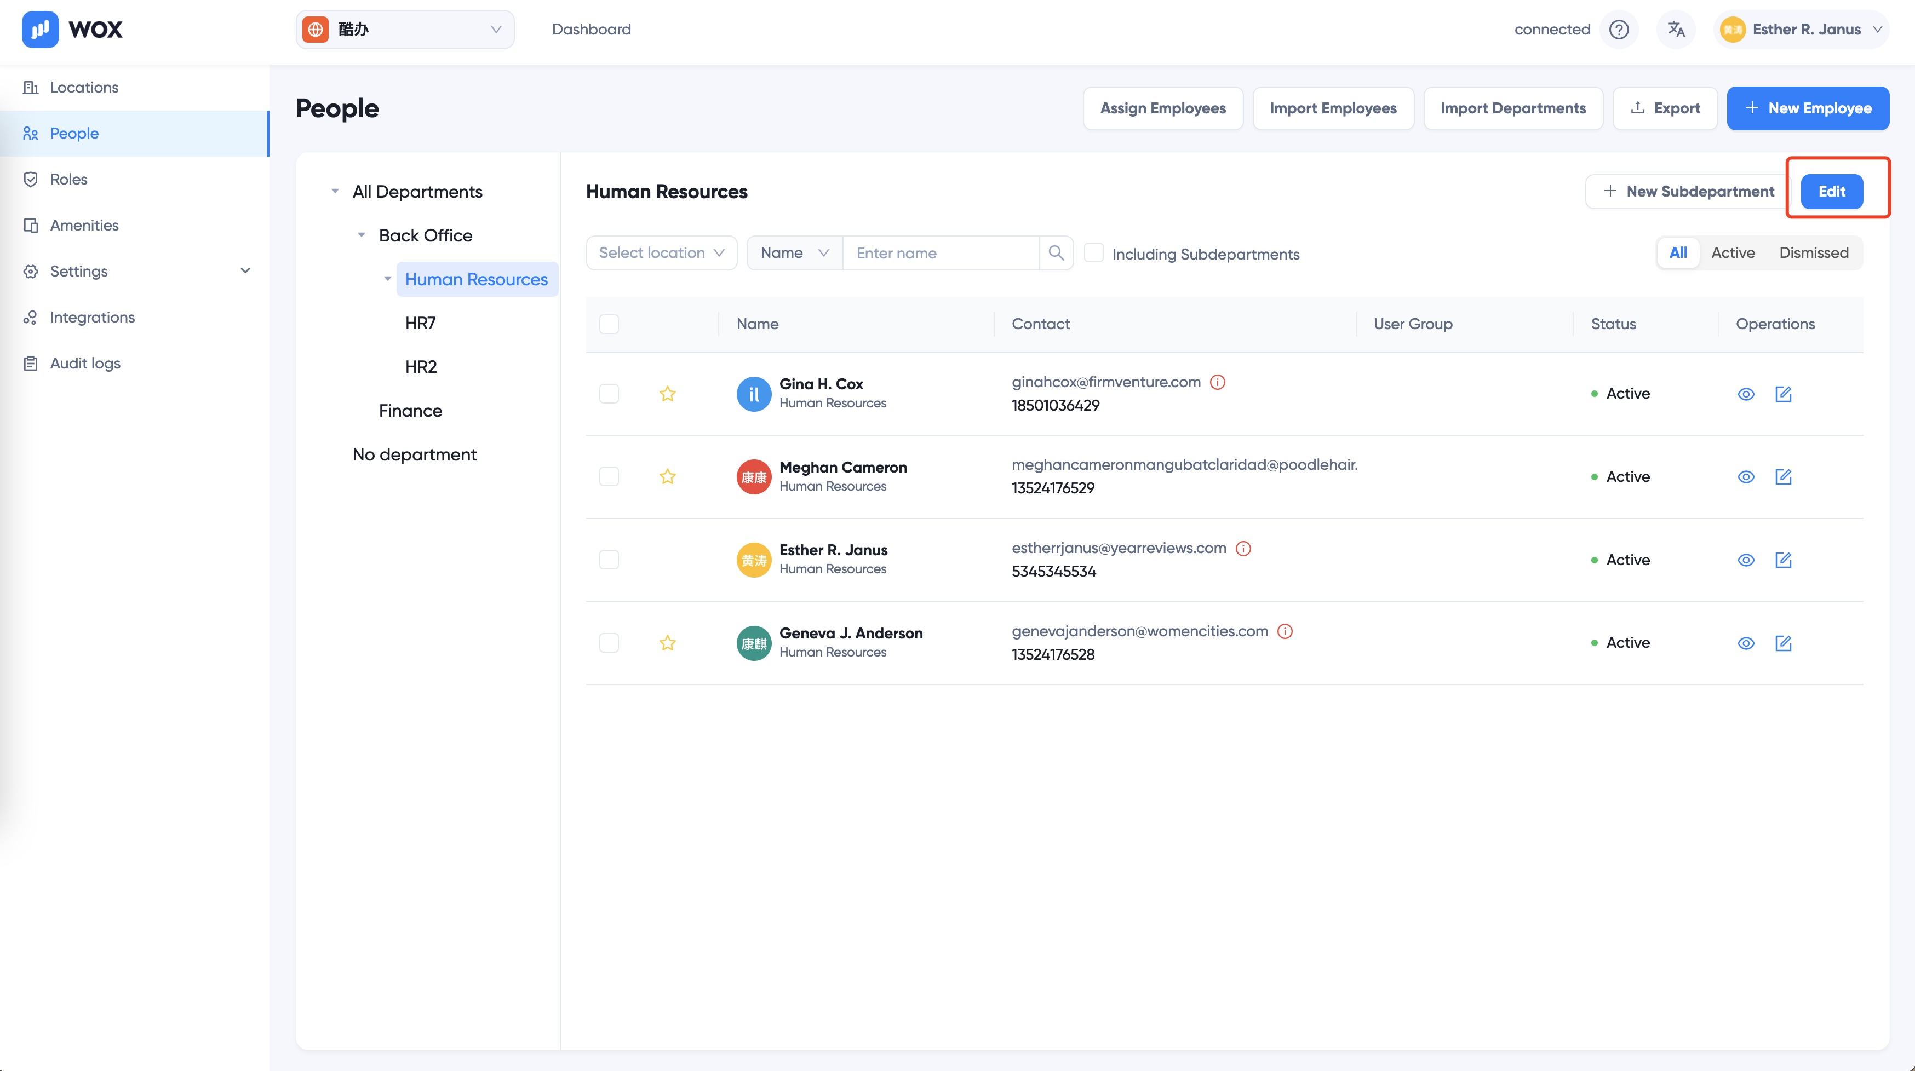Click the Import Departments button
Screen dimensions: 1915x1071
1513,108
